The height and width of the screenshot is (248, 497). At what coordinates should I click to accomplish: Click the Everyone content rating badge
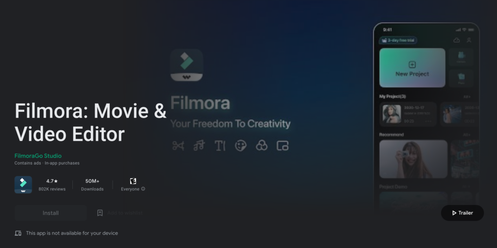pyautogui.click(x=133, y=181)
